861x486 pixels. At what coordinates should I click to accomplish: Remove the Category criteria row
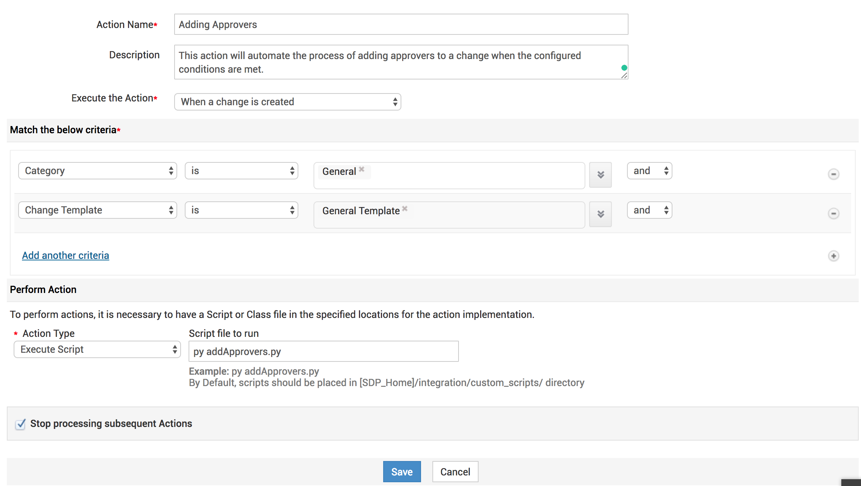click(x=833, y=174)
